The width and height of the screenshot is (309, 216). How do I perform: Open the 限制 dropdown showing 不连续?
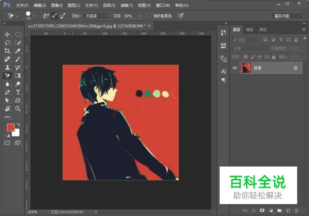[x=96, y=16]
